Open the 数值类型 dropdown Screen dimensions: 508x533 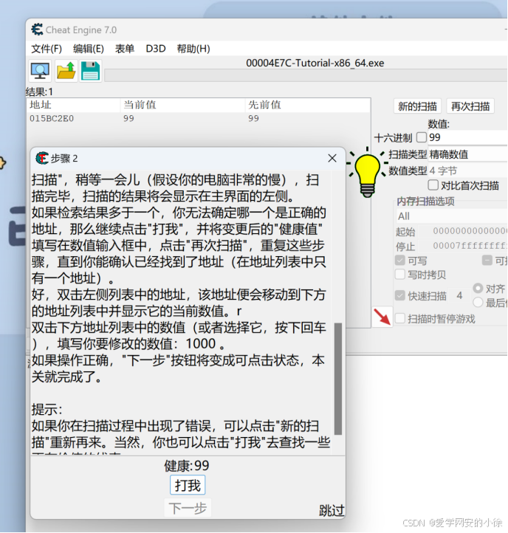click(x=467, y=171)
